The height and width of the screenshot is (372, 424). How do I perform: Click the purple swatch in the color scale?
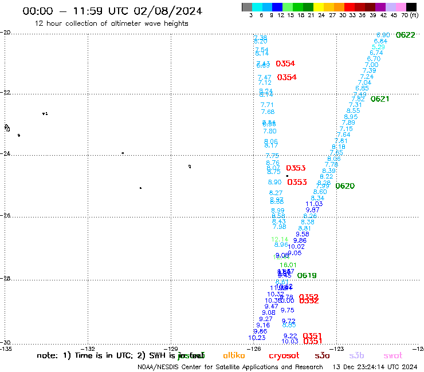(x=380, y=7)
